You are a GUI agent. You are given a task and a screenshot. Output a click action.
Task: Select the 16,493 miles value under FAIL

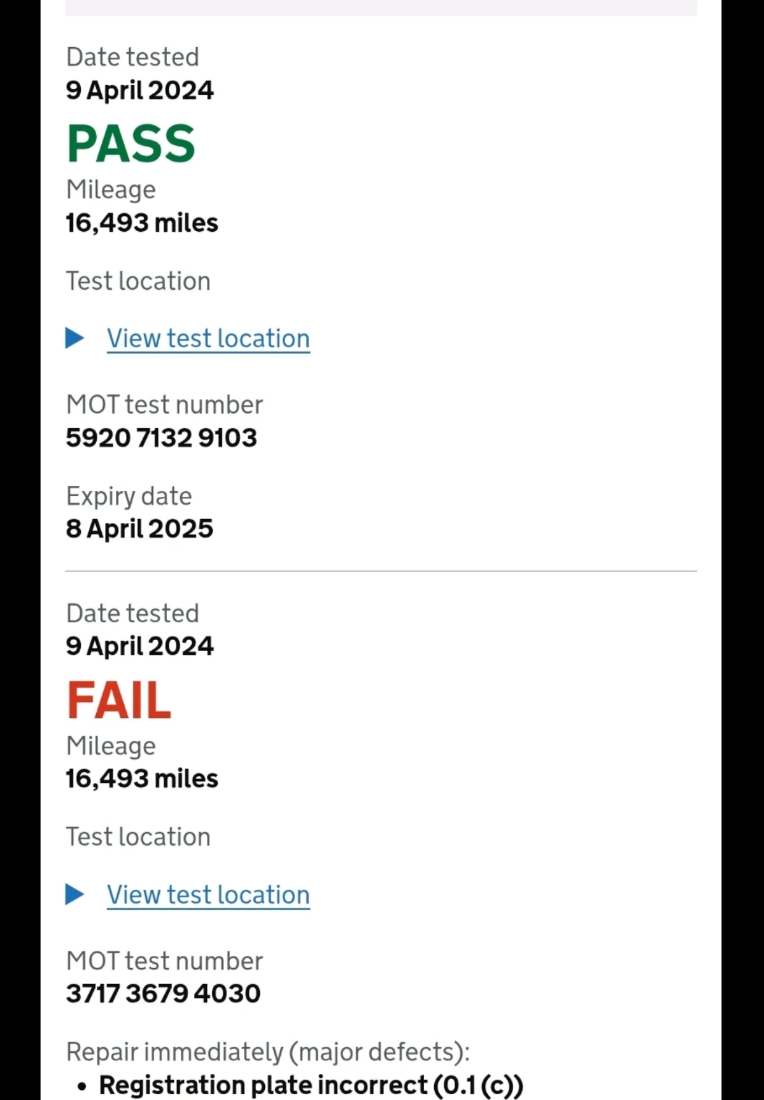[142, 778]
